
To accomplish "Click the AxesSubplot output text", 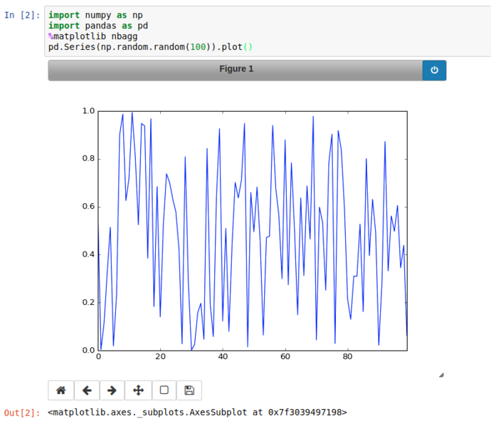I will [x=197, y=413].
